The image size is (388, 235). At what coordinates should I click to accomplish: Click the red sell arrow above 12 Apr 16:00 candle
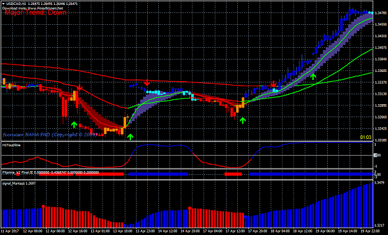tap(79, 87)
